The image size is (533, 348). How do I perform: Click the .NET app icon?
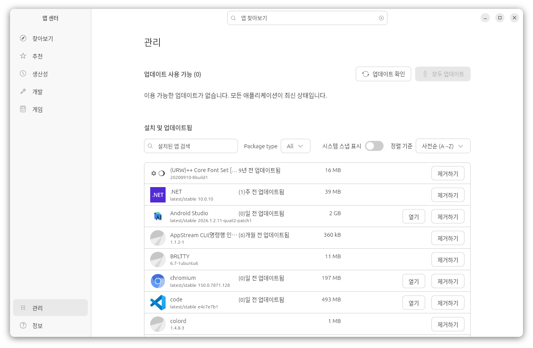coord(158,195)
